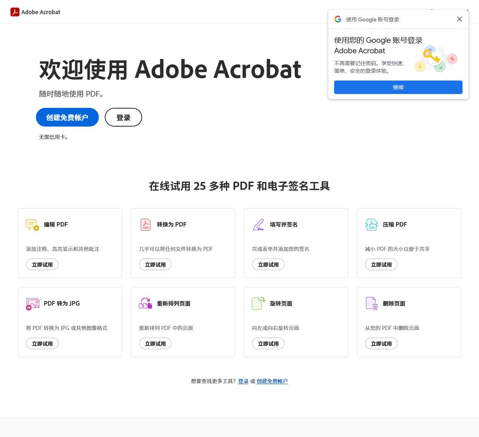Click 向左或向右旋转页面 description
Screen dimensions: 479x437
coord(275,328)
